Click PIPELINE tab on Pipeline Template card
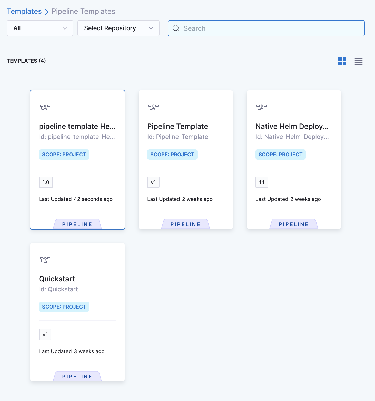The width and height of the screenshot is (375, 401). (x=185, y=224)
